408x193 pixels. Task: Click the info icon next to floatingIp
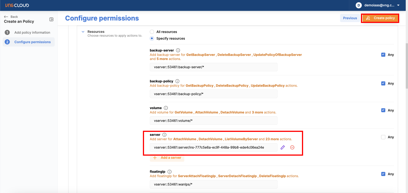click(x=170, y=172)
